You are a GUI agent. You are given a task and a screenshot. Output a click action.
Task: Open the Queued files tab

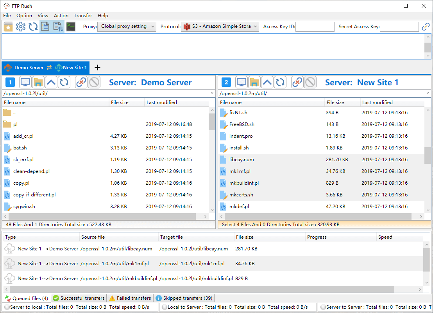[26, 298]
